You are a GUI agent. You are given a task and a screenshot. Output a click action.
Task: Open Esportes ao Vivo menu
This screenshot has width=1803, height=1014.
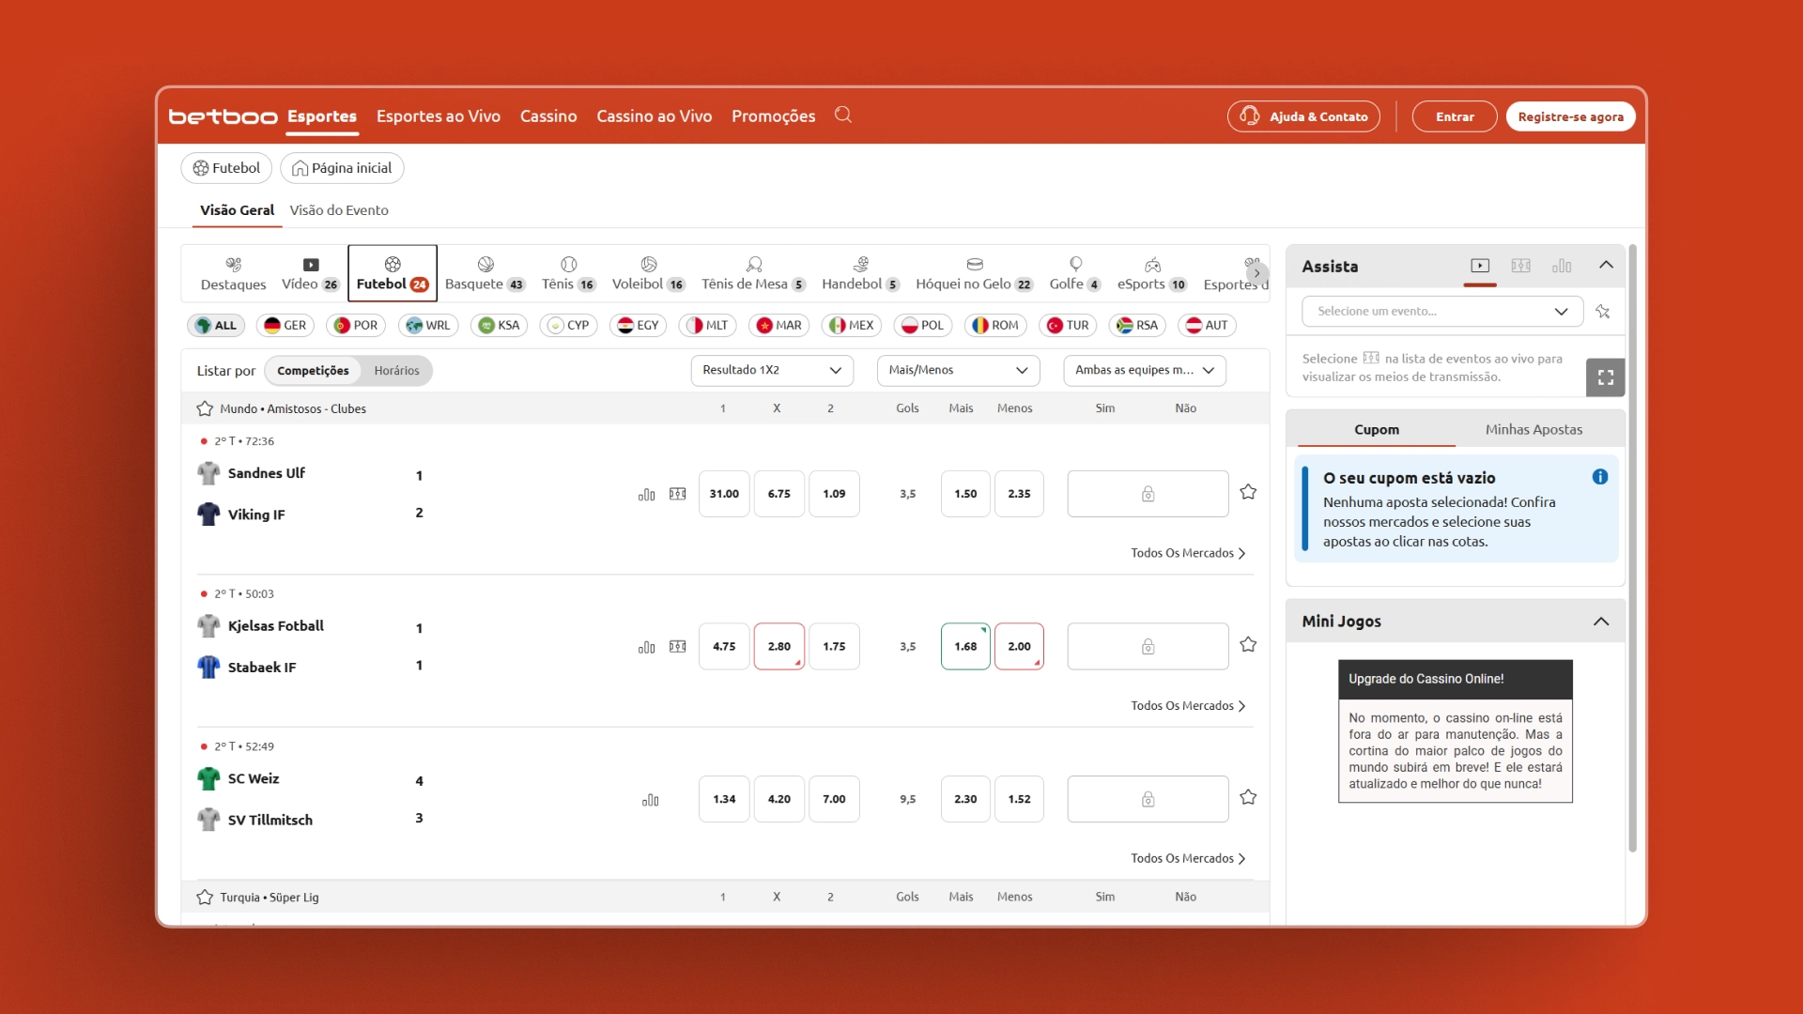coord(439,116)
